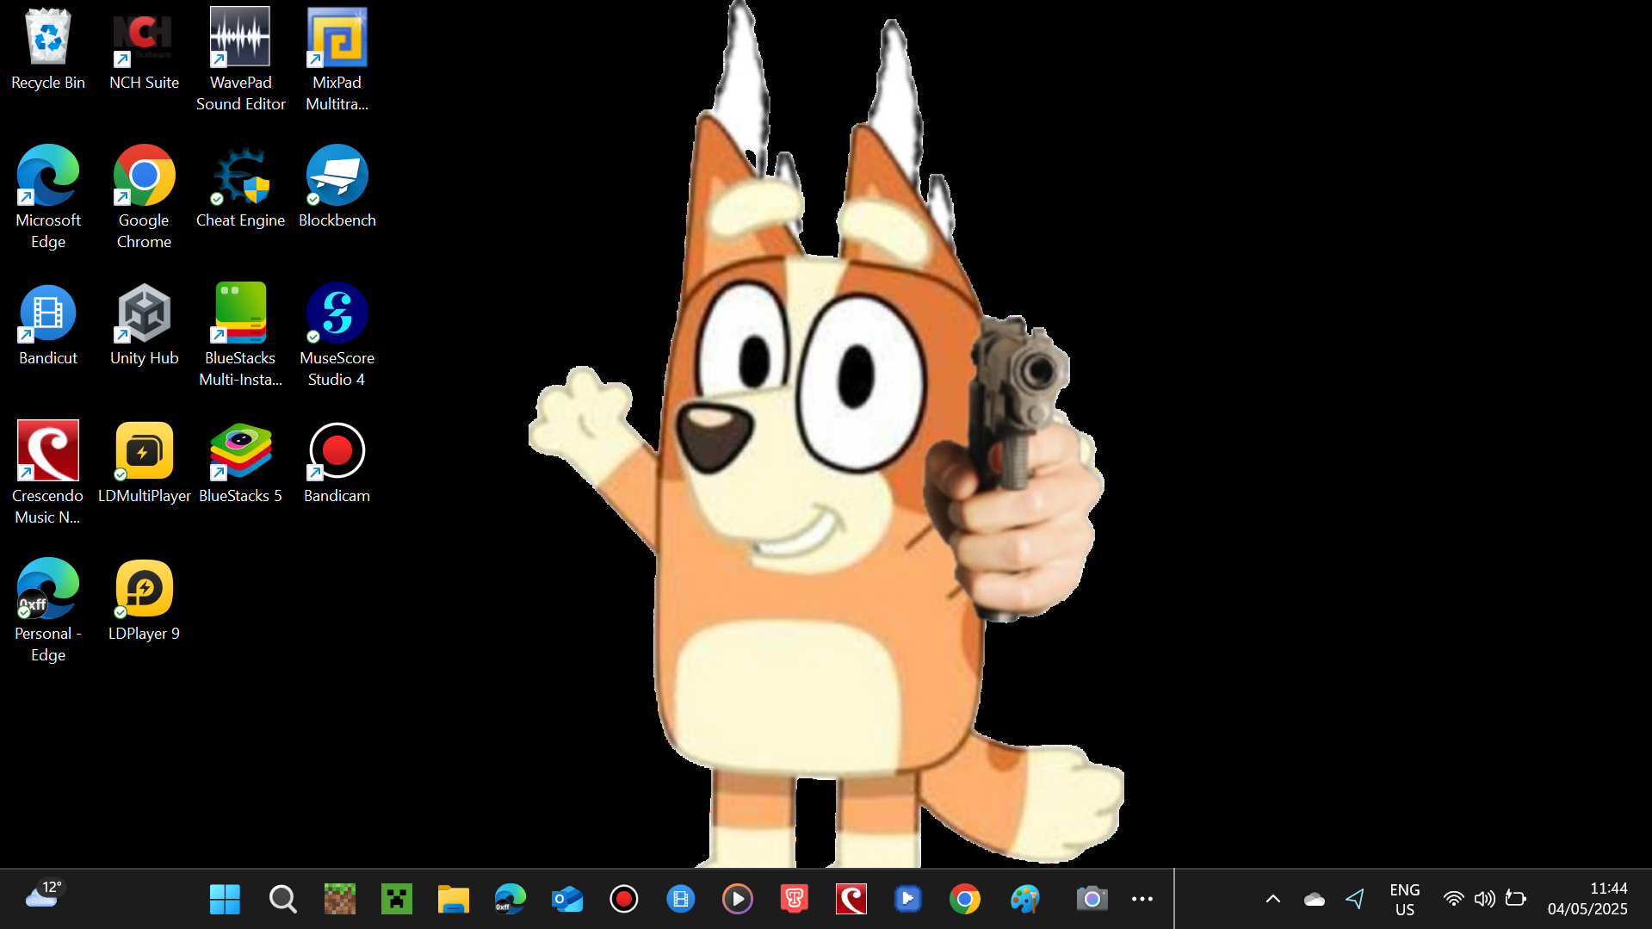The image size is (1652, 929).
Task: Select MixPad Multitrack desktop shortcut
Action: coord(337,59)
